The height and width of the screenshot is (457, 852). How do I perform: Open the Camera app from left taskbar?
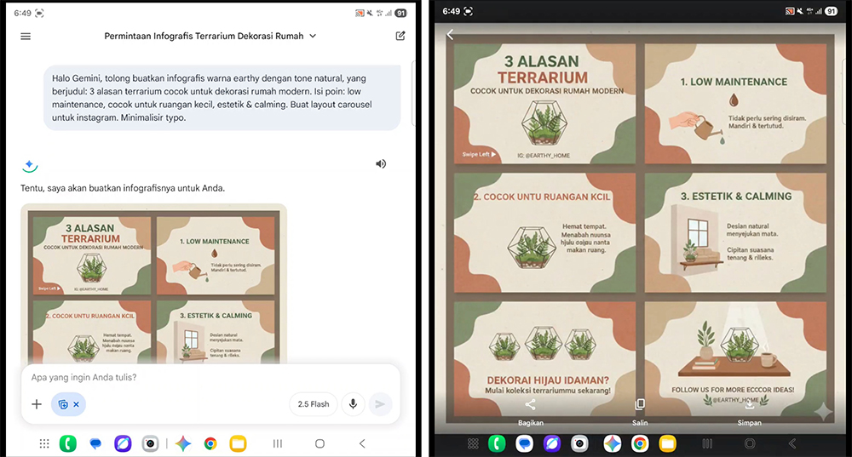[x=151, y=443]
